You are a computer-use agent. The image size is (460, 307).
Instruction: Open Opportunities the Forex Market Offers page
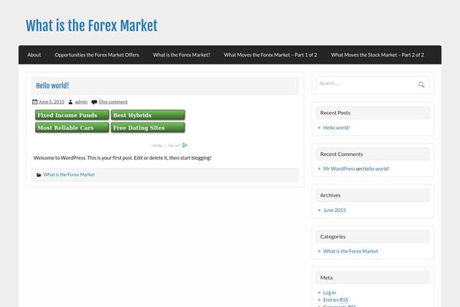click(97, 55)
